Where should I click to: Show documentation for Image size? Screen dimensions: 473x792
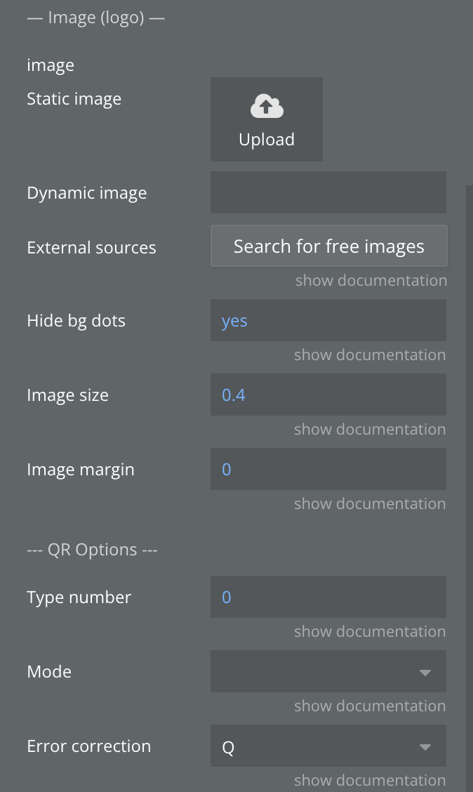point(370,430)
